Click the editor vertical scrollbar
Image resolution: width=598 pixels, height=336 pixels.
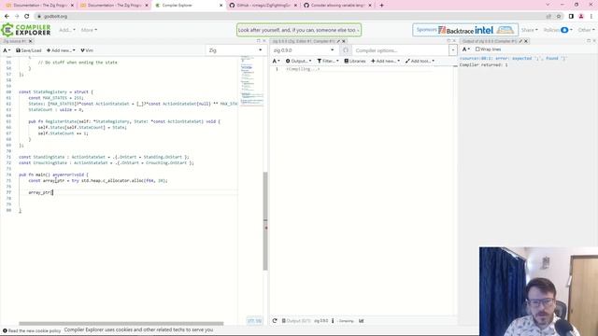[x=265, y=221]
